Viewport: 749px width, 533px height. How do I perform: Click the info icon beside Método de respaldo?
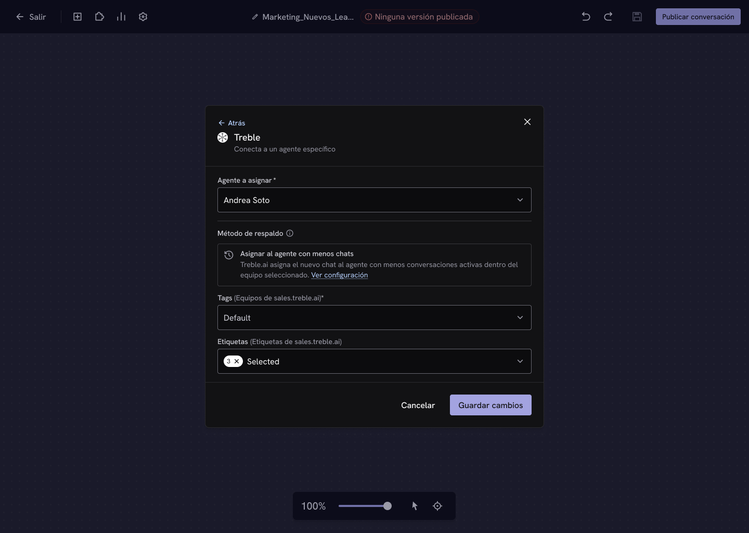point(290,233)
